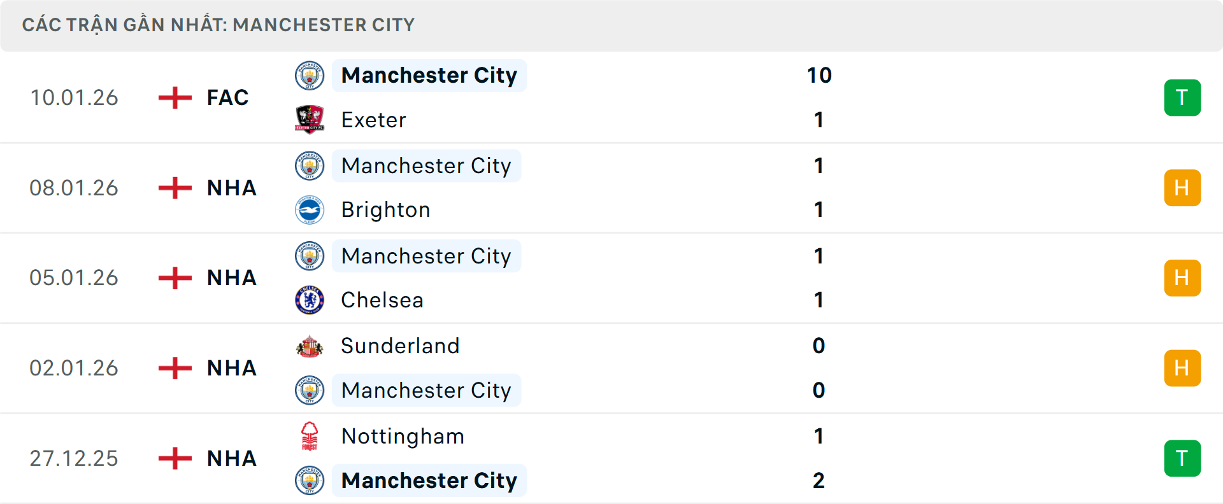
Task: Click the green T result marker for the Nottingham win
Action: pos(1182,458)
